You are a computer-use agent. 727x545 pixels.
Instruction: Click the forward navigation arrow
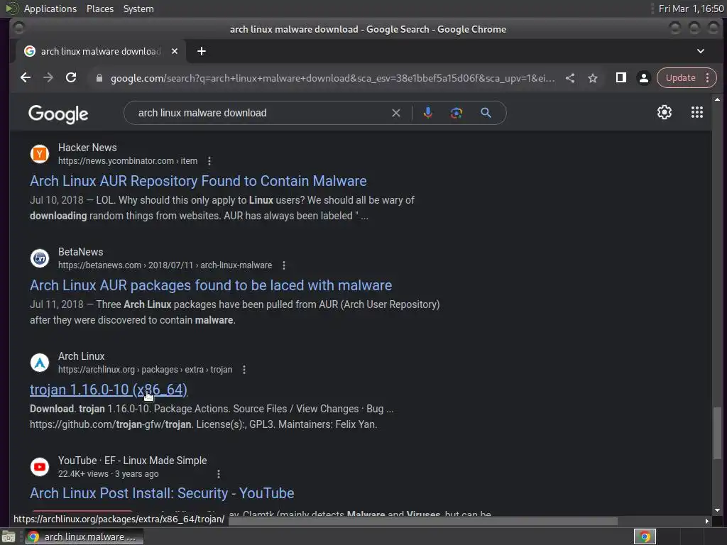(48, 77)
